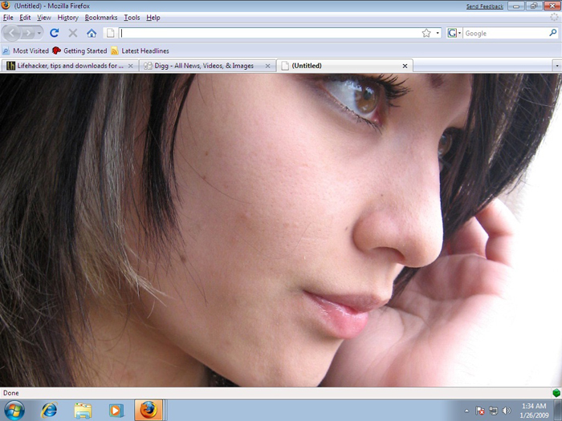Close the Digg tab
Image resolution: width=562 pixels, height=421 pixels.
click(x=267, y=66)
